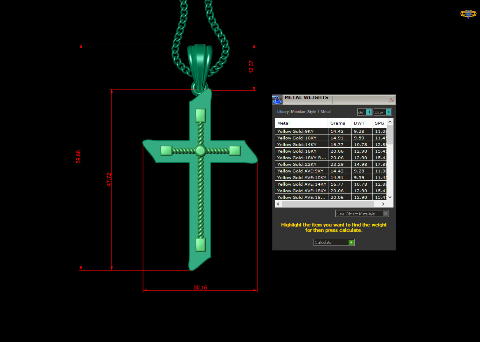Viewport: 480px width, 342px height.
Task: Toggle the GV library switch
Action: 365,112
